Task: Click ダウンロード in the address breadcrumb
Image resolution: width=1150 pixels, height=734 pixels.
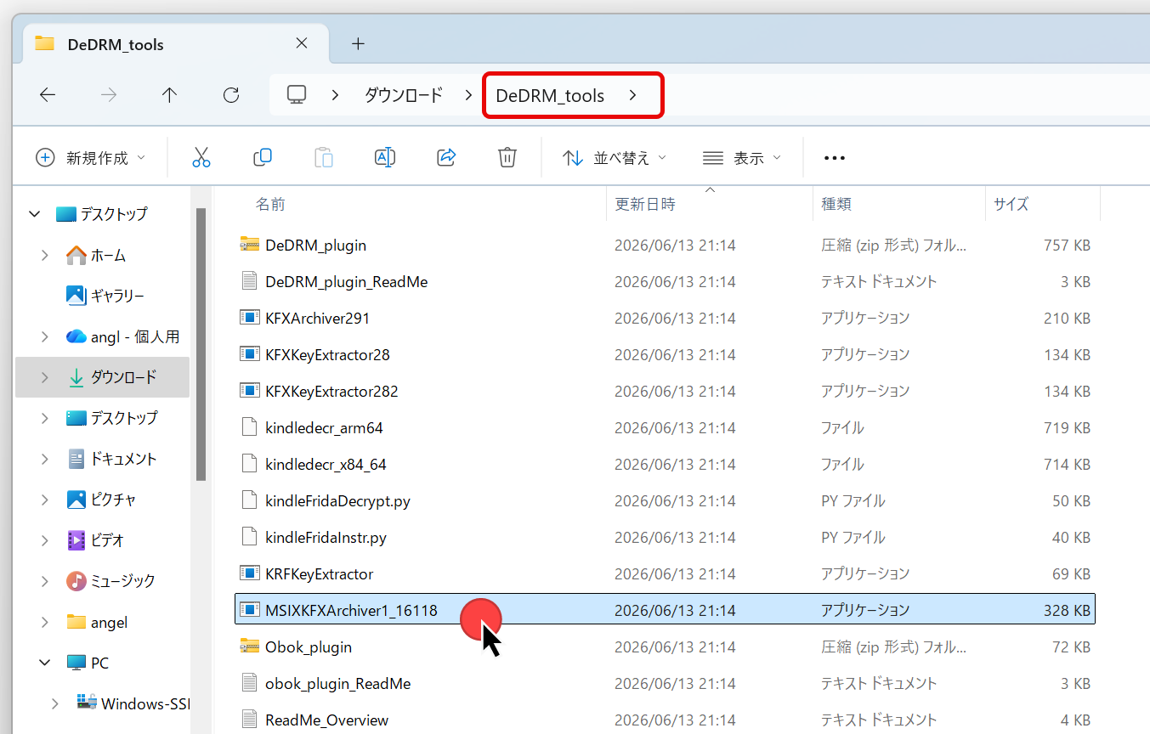Action: 404,95
